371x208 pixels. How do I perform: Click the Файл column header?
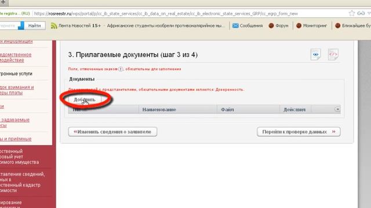(227, 109)
